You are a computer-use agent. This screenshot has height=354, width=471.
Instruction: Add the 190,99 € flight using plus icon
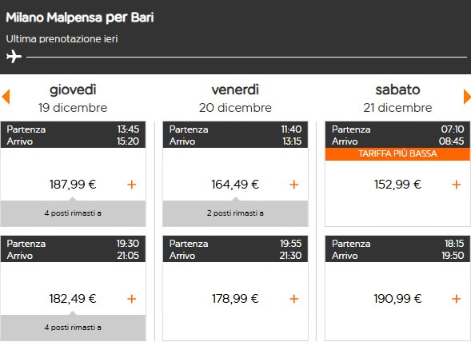[x=456, y=299]
